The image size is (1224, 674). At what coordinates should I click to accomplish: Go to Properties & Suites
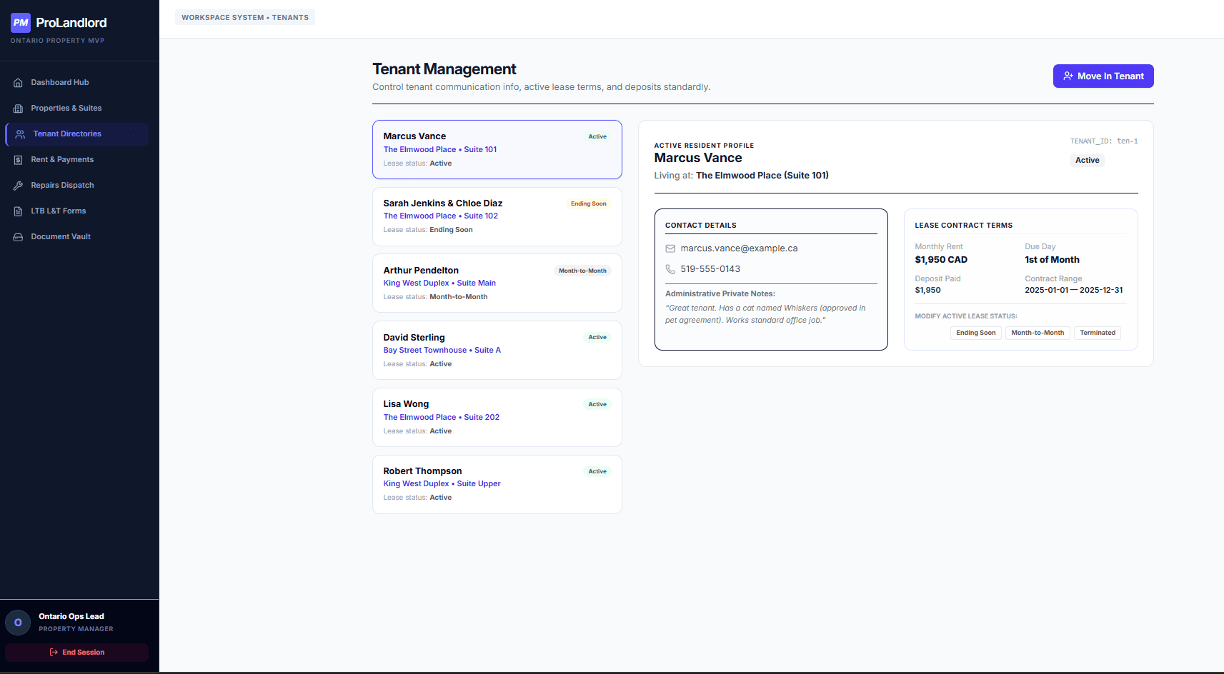(77, 109)
